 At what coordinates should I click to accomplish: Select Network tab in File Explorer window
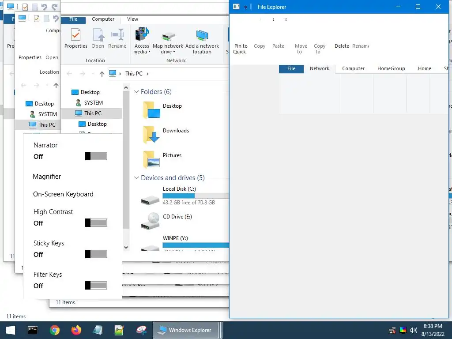tap(320, 68)
